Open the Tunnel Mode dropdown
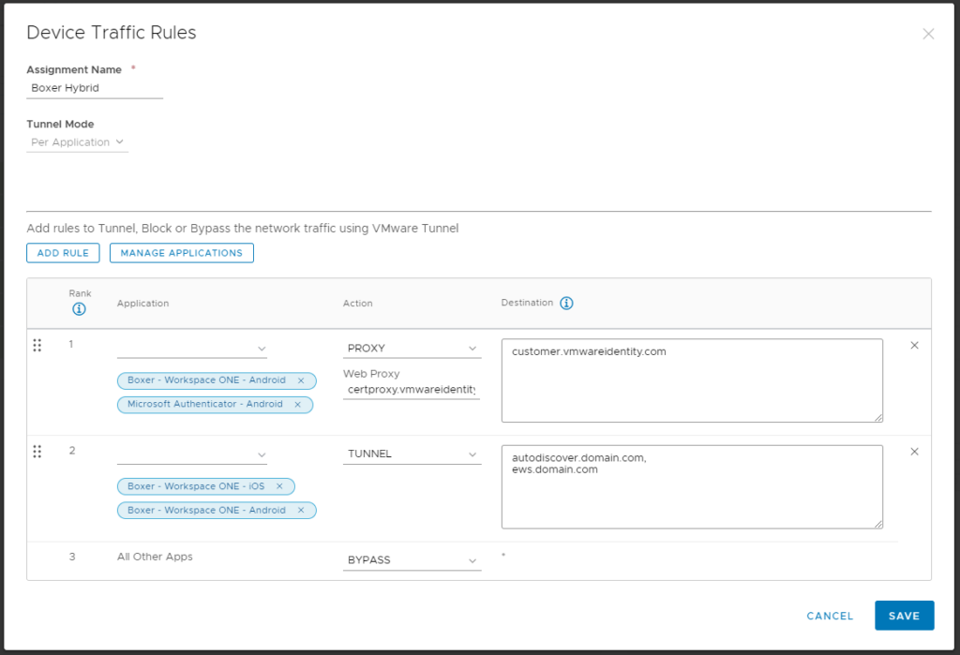 point(77,142)
